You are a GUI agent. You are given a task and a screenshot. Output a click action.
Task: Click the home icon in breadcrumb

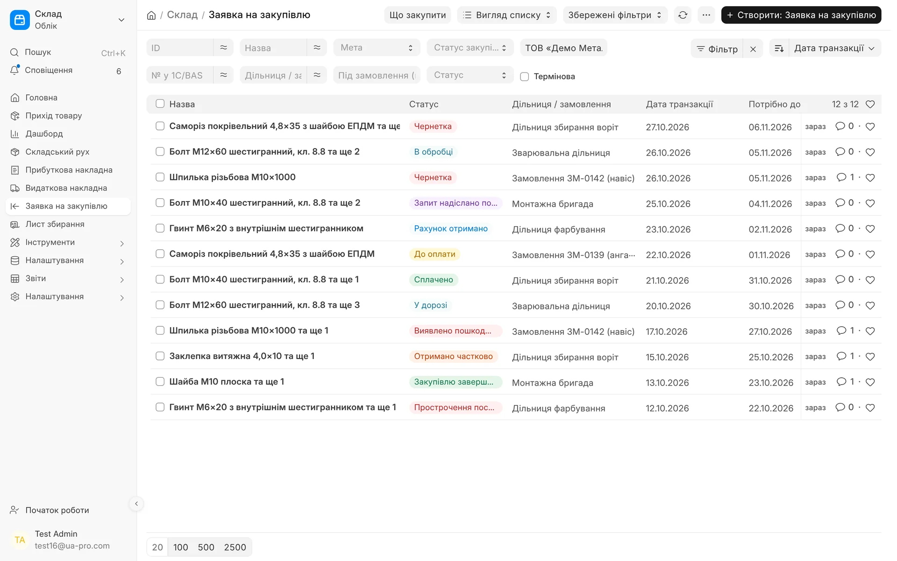(151, 15)
